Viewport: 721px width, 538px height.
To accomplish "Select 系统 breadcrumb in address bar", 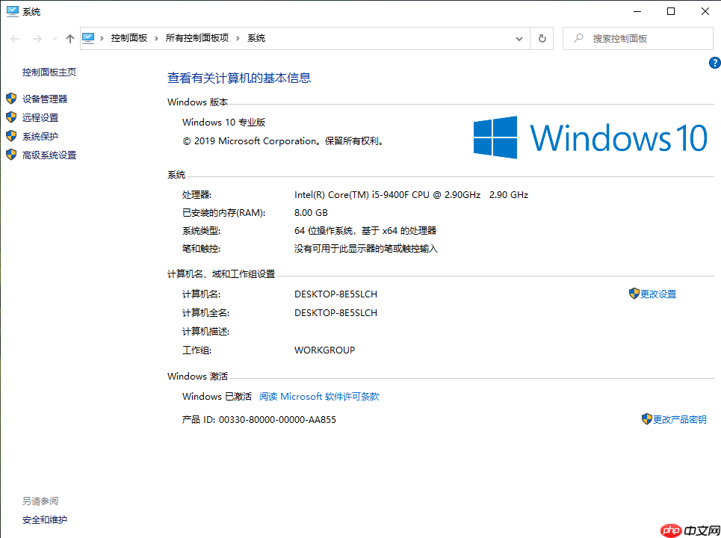I will tap(256, 38).
